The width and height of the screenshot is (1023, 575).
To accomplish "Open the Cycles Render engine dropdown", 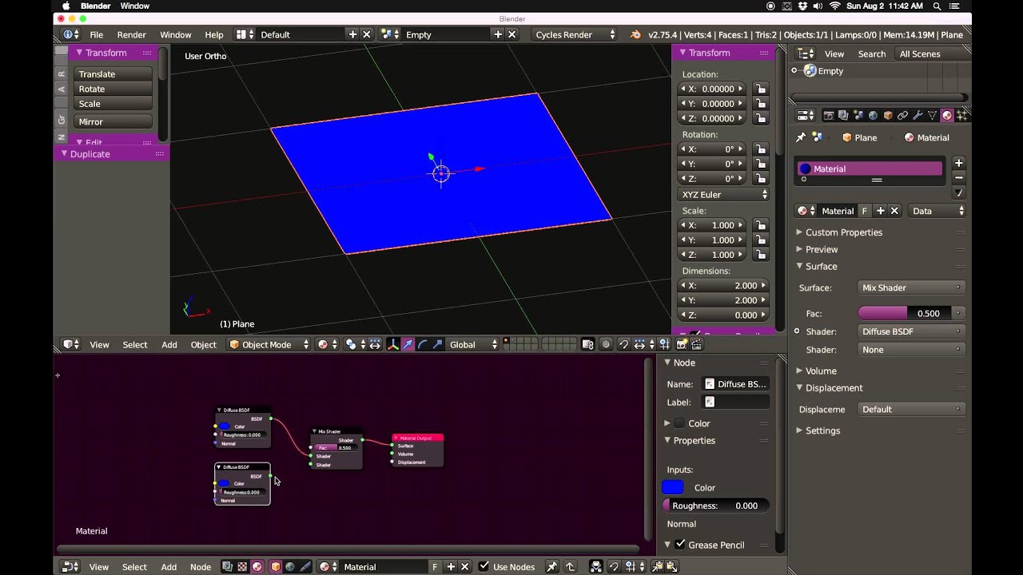I will click(x=575, y=34).
